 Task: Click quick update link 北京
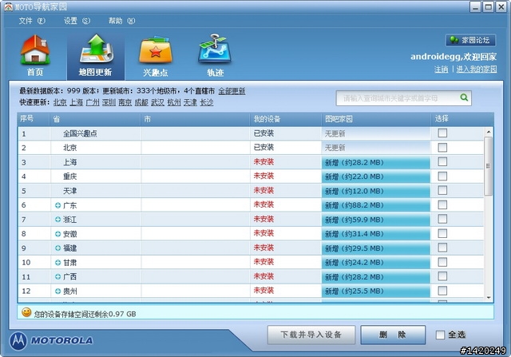(60, 102)
